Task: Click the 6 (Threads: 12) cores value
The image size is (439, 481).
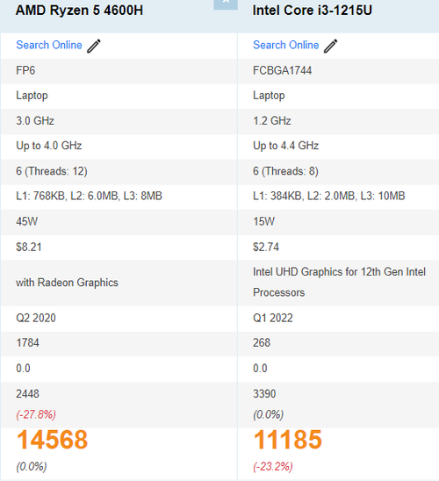Action: [x=52, y=171]
